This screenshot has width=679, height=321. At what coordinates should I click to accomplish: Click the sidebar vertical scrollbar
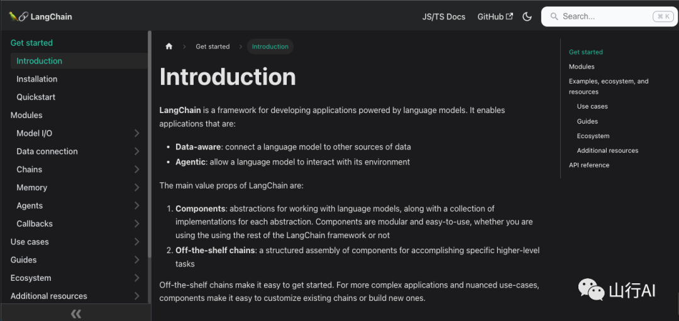pyautogui.click(x=150, y=143)
